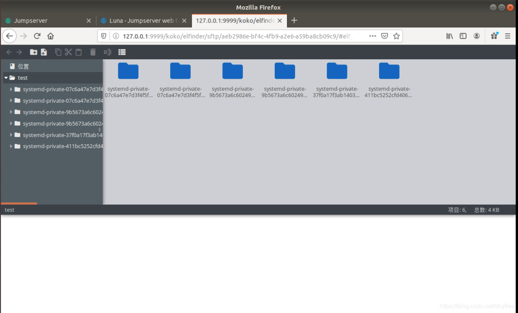The height and width of the screenshot is (313, 518).
Task: Open the tracking protection shield icon
Action: point(104,36)
